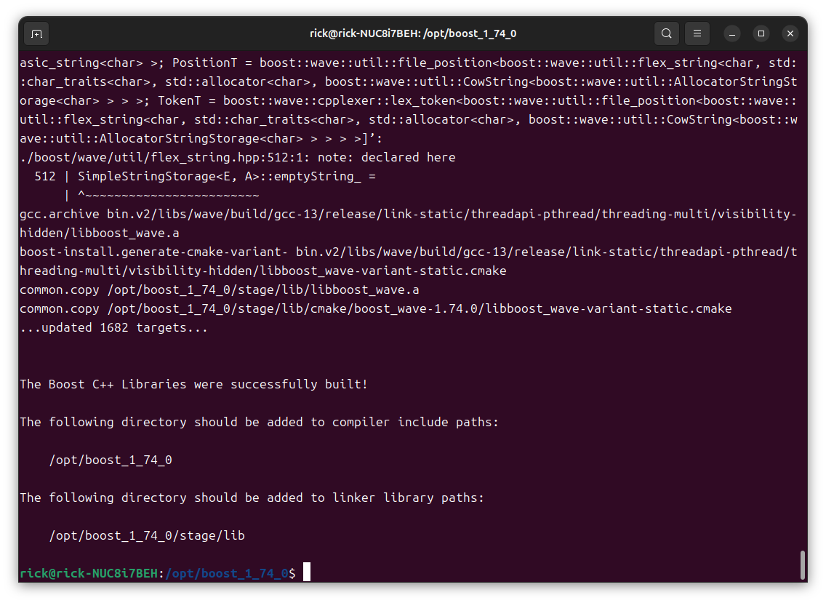The width and height of the screenshot is (826, 603).
Task: Click the blue /opt/boost_1_74_0 prompt path
Action: [227, 573]
